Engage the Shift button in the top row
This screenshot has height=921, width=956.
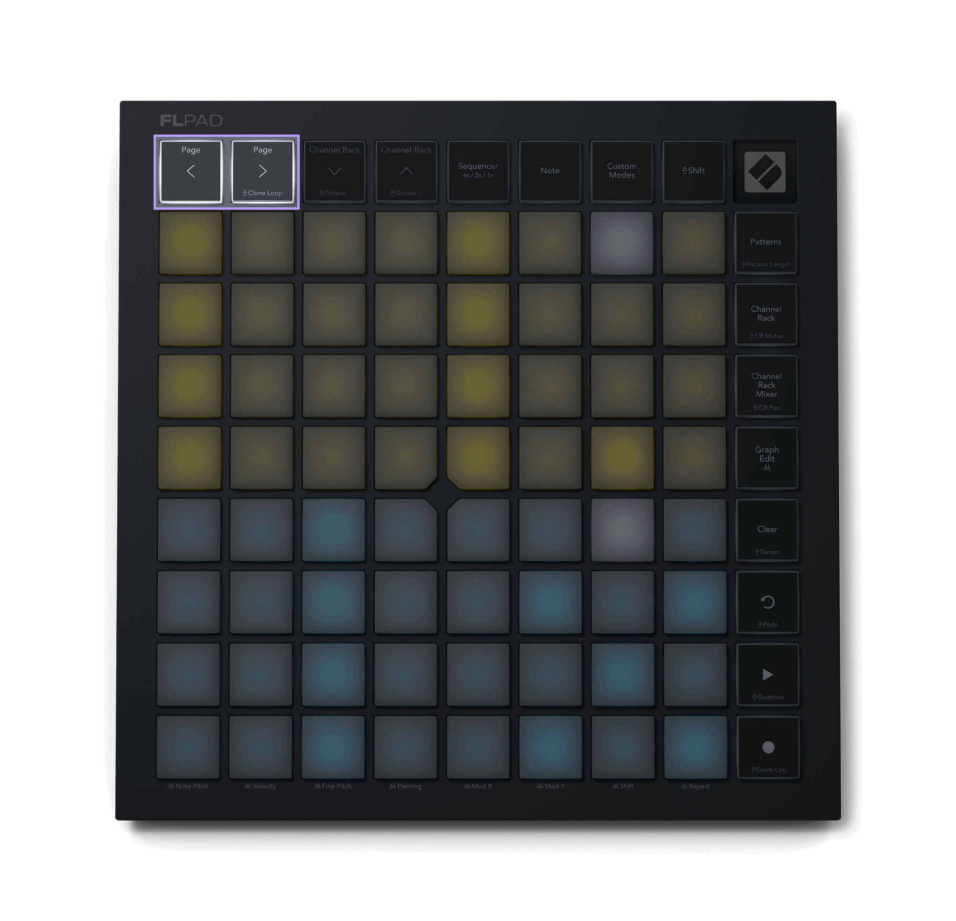[x=693, y=171]
